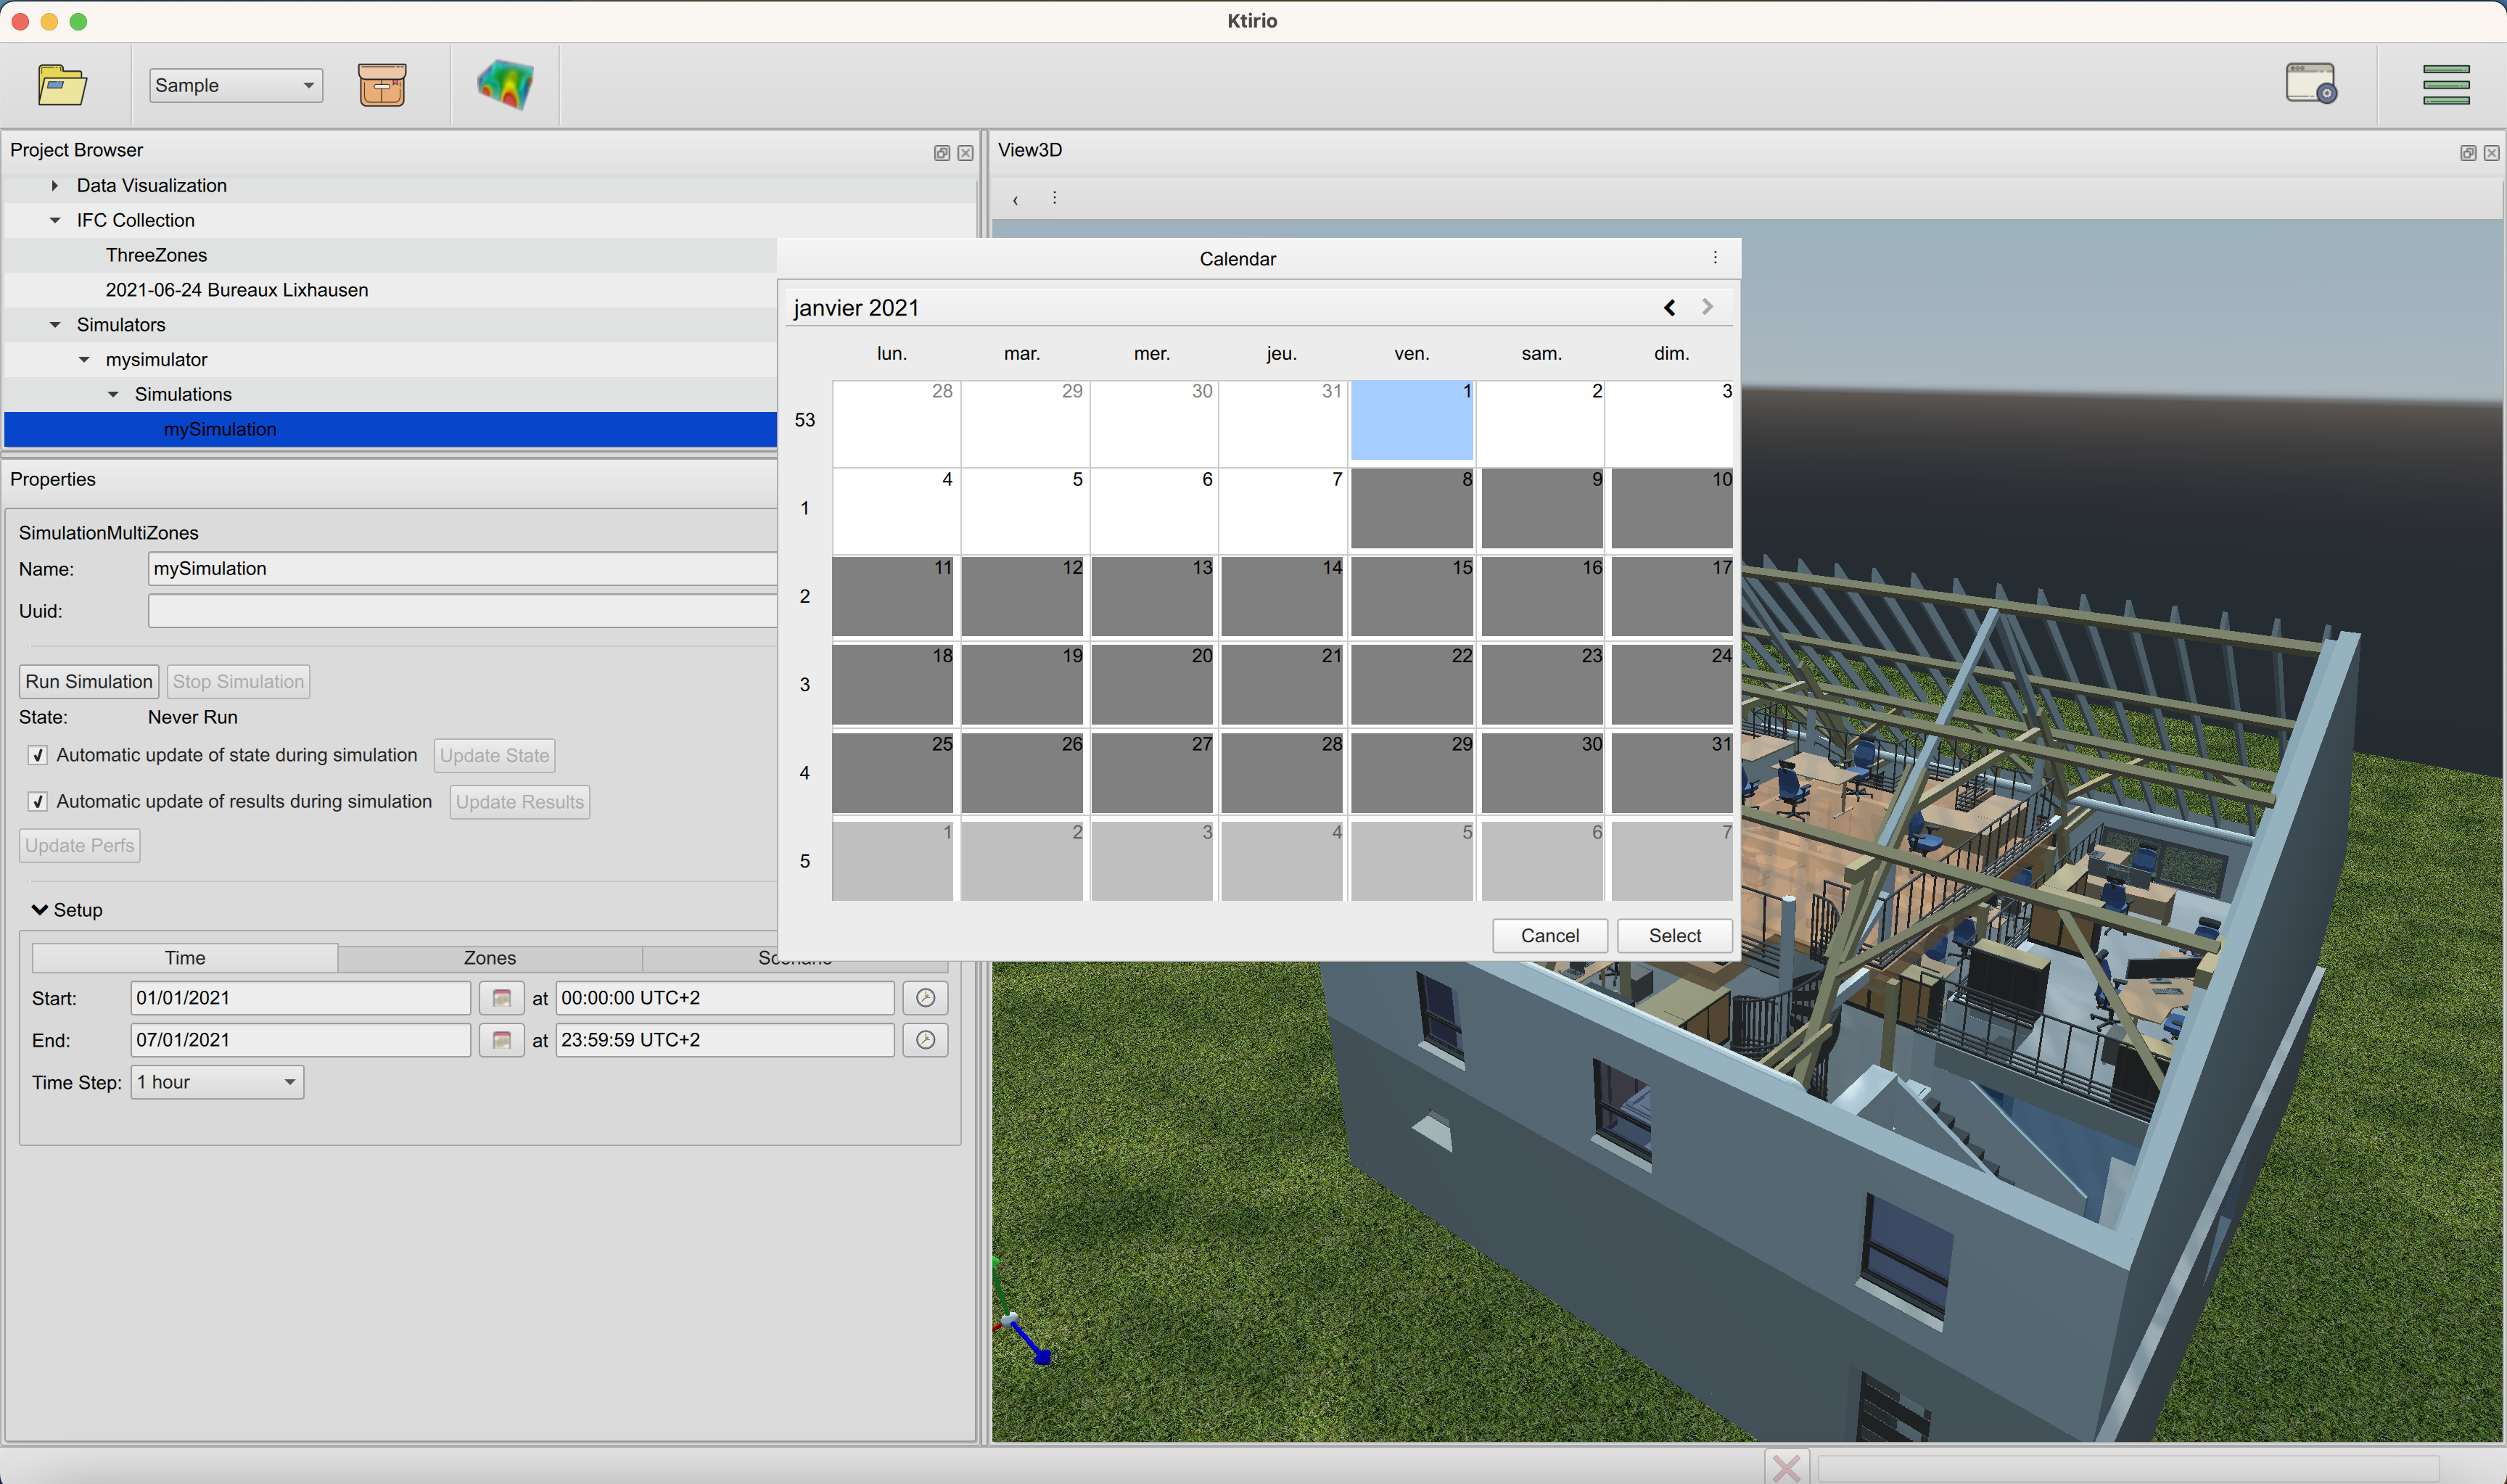Open clock picker for Start time

click(926, 998)
